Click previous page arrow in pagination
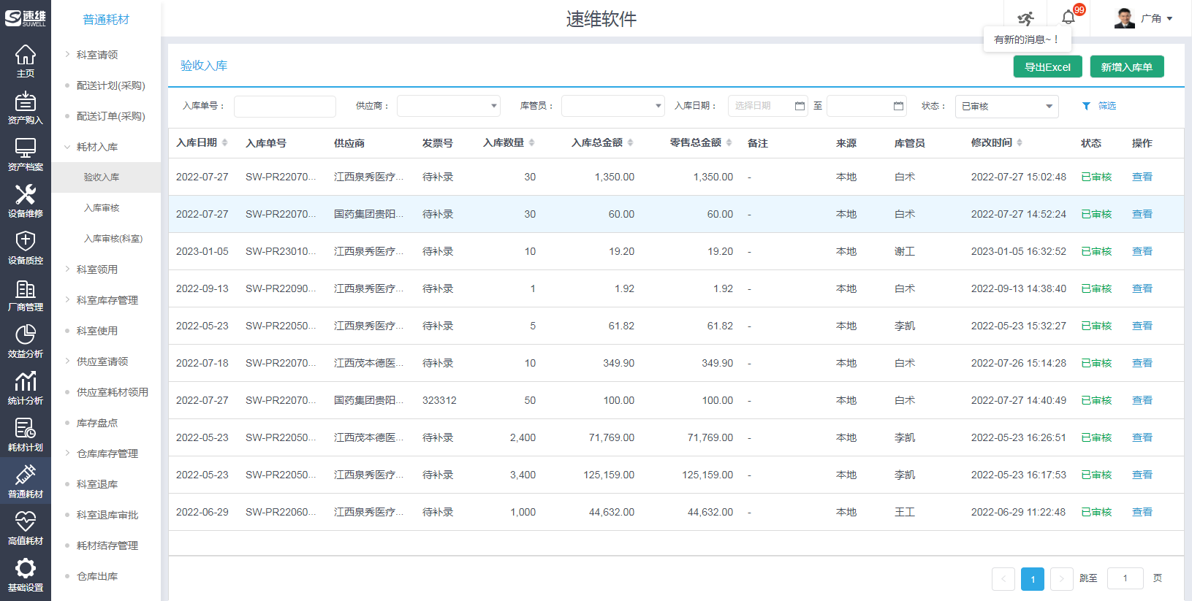The height and width of the screenshot is (601, 1192). click(1003, 579)
